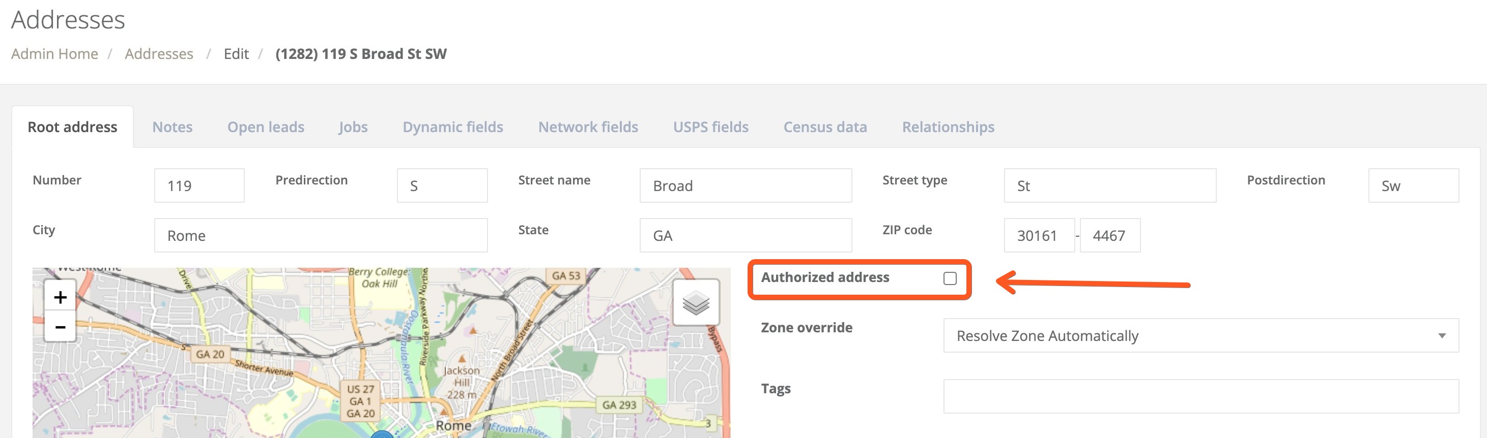Click the Street name input field

[x=745, y=185]
